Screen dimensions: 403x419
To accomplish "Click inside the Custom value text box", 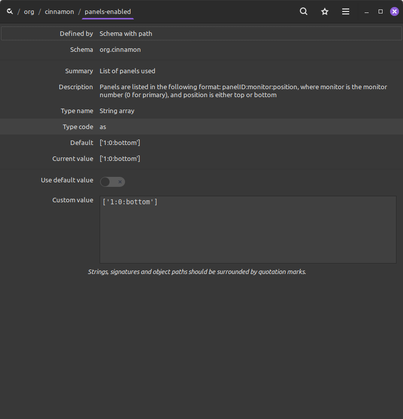I will [x=248, y=229].
